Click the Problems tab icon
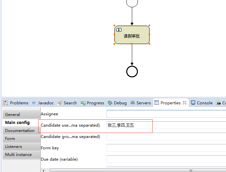 coord(6,103)
